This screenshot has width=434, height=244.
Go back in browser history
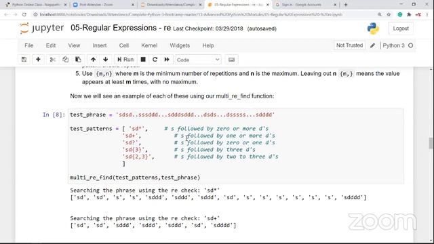coord(6,14)
